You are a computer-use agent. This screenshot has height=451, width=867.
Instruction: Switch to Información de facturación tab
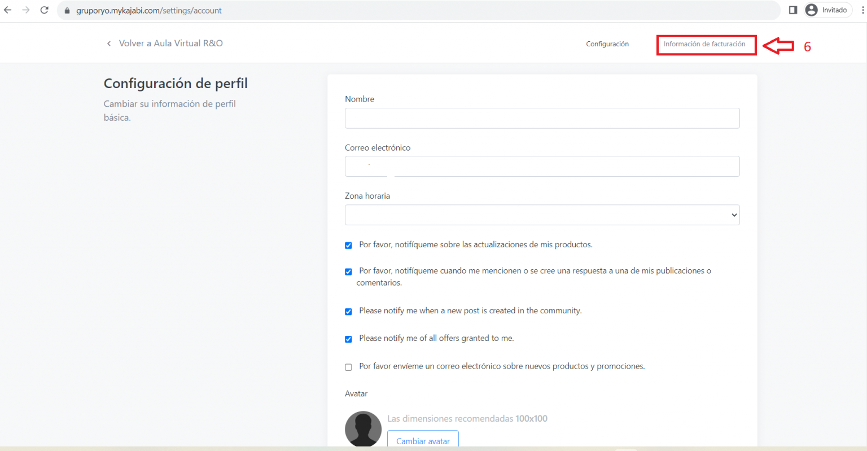tap(704, 44)
